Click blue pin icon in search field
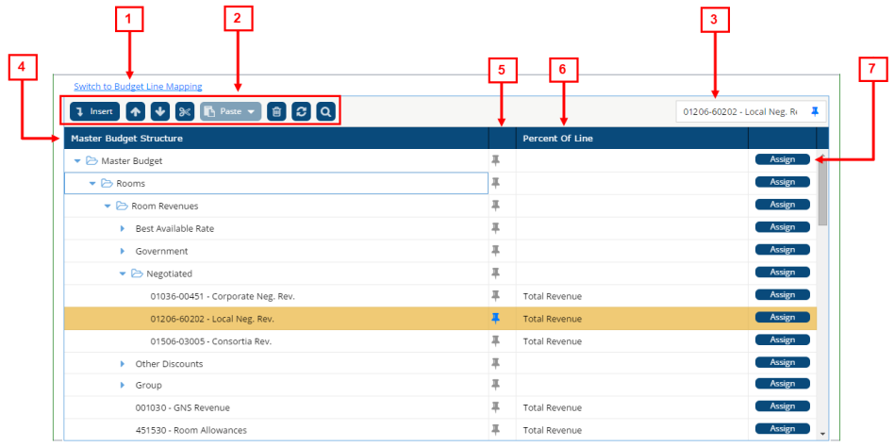The width and height of the screenshot is (895, 447). (x=815, y=111)
